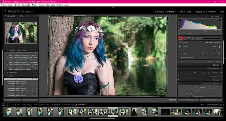Select the graduated filter tool

point(193,38)
